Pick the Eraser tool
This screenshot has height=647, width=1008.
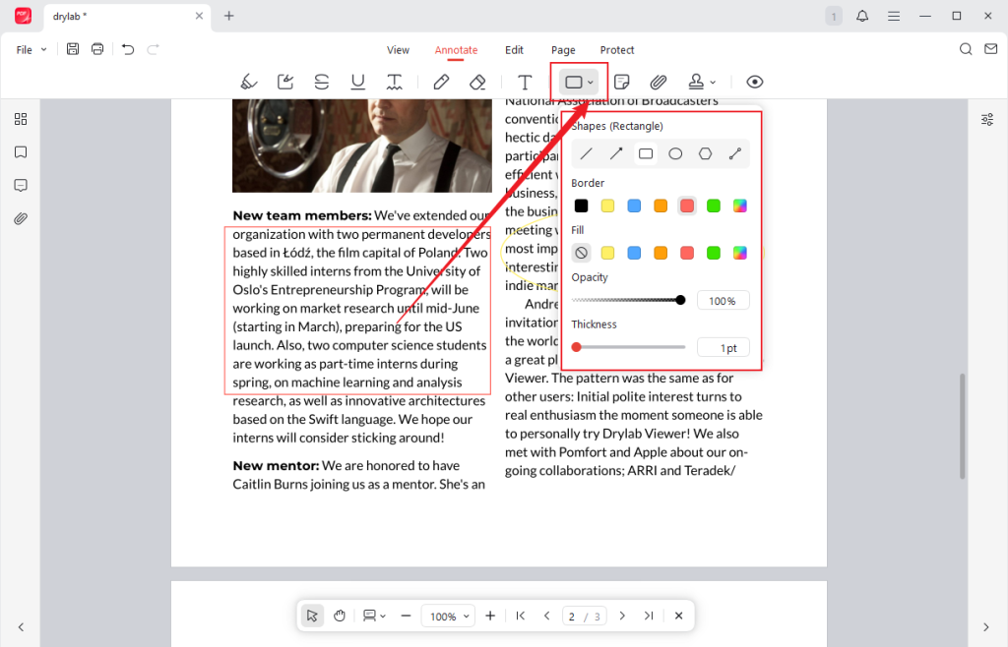[x=478, y=82]
